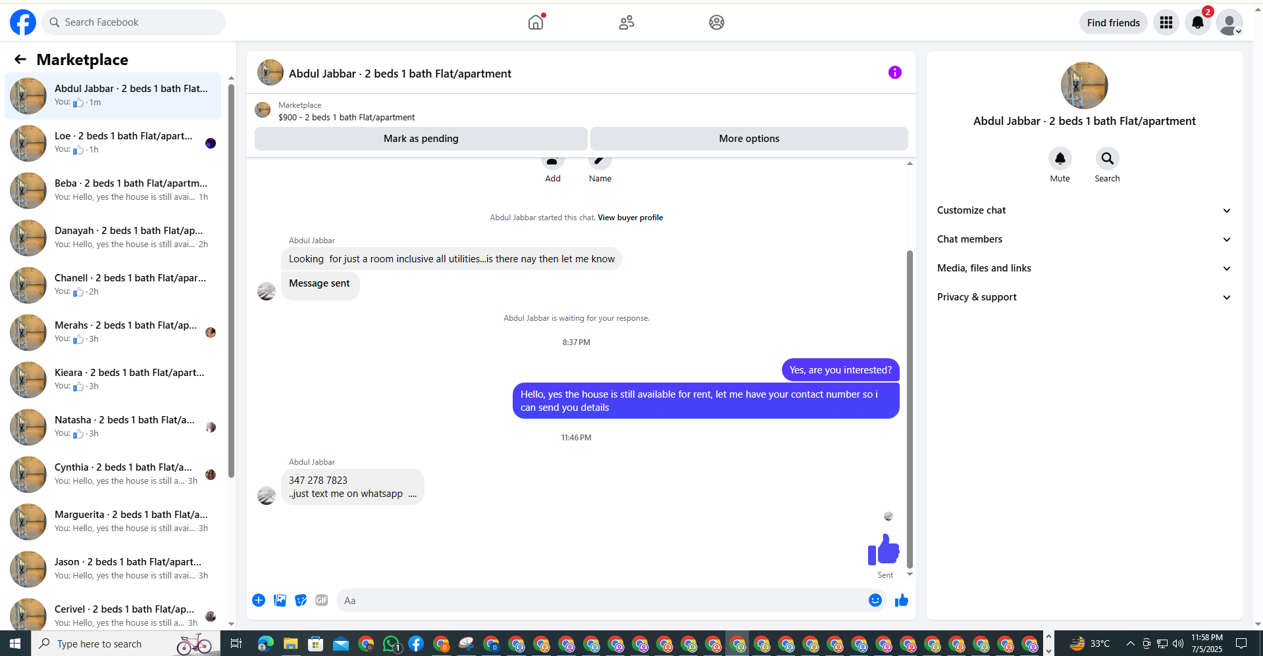Image resolution: width=1263 pixels, height=656 pixels.
Task: Open the Chanell conversation
Action: pyautogui.click(x=113, y=285)
